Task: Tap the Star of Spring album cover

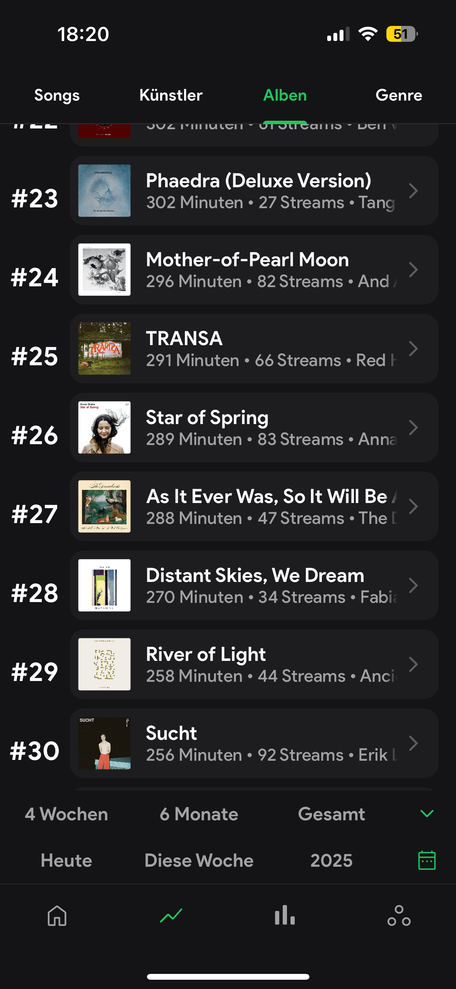Action: click(104, 428)
